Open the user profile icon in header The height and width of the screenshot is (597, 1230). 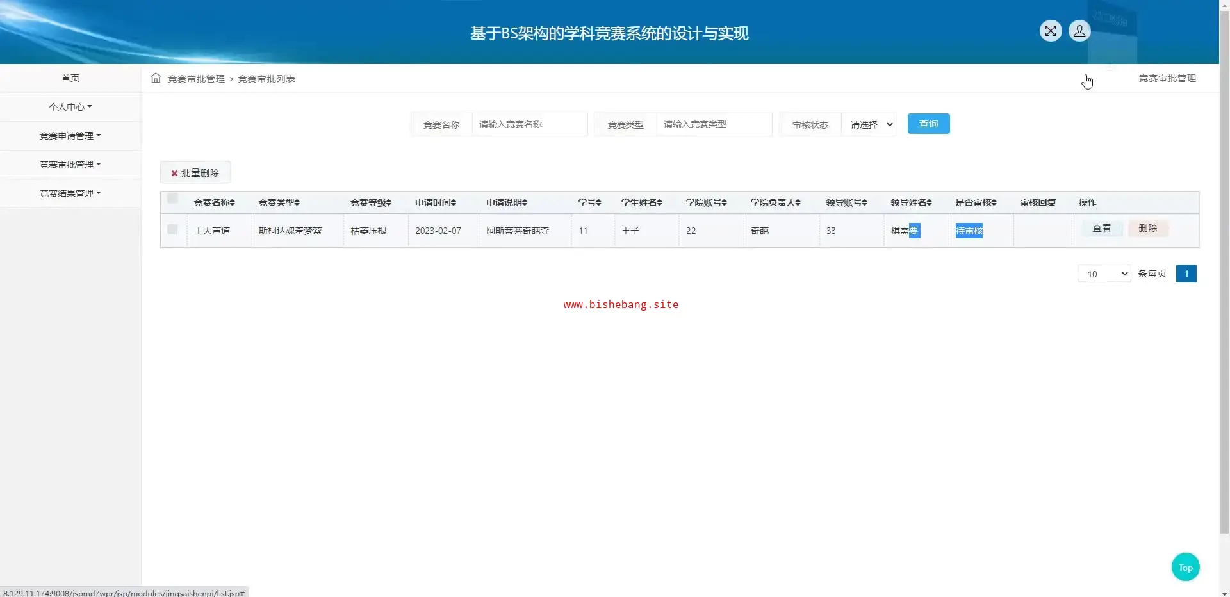1079,31
